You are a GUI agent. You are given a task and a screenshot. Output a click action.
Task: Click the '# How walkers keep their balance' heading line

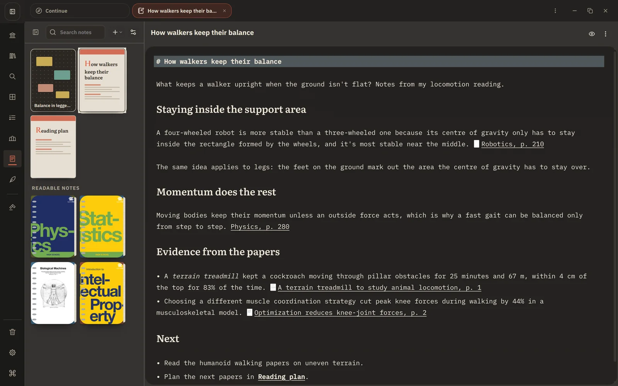[x=379, y=62]
